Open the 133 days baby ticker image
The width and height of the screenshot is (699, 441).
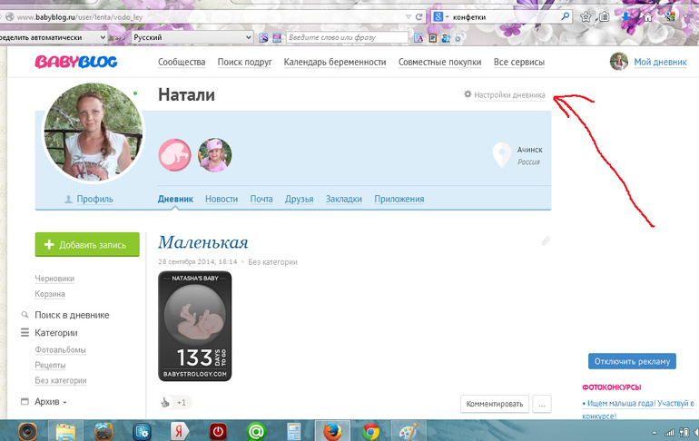coord(194,327)
